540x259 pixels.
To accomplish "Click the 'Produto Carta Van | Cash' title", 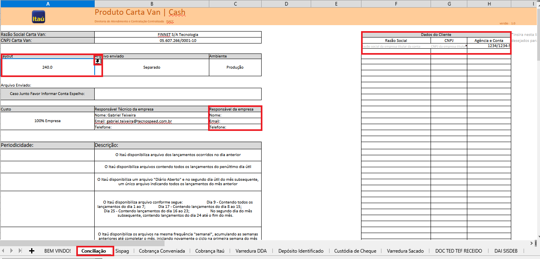I will coord(140,12).
